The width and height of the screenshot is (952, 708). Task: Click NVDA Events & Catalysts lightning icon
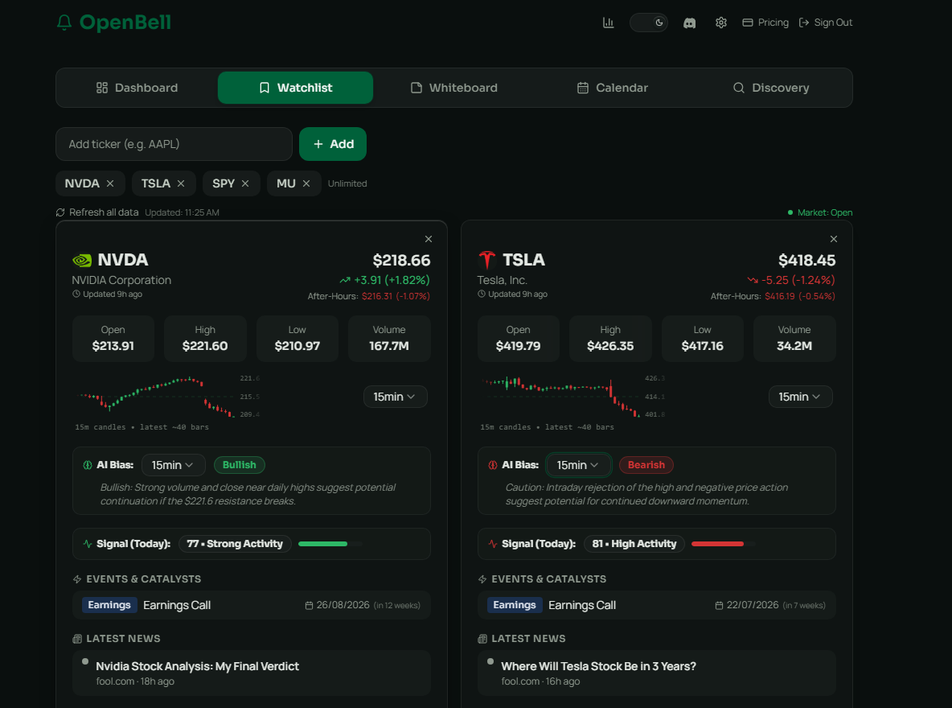pyautogui.click(x=77, y=579)
